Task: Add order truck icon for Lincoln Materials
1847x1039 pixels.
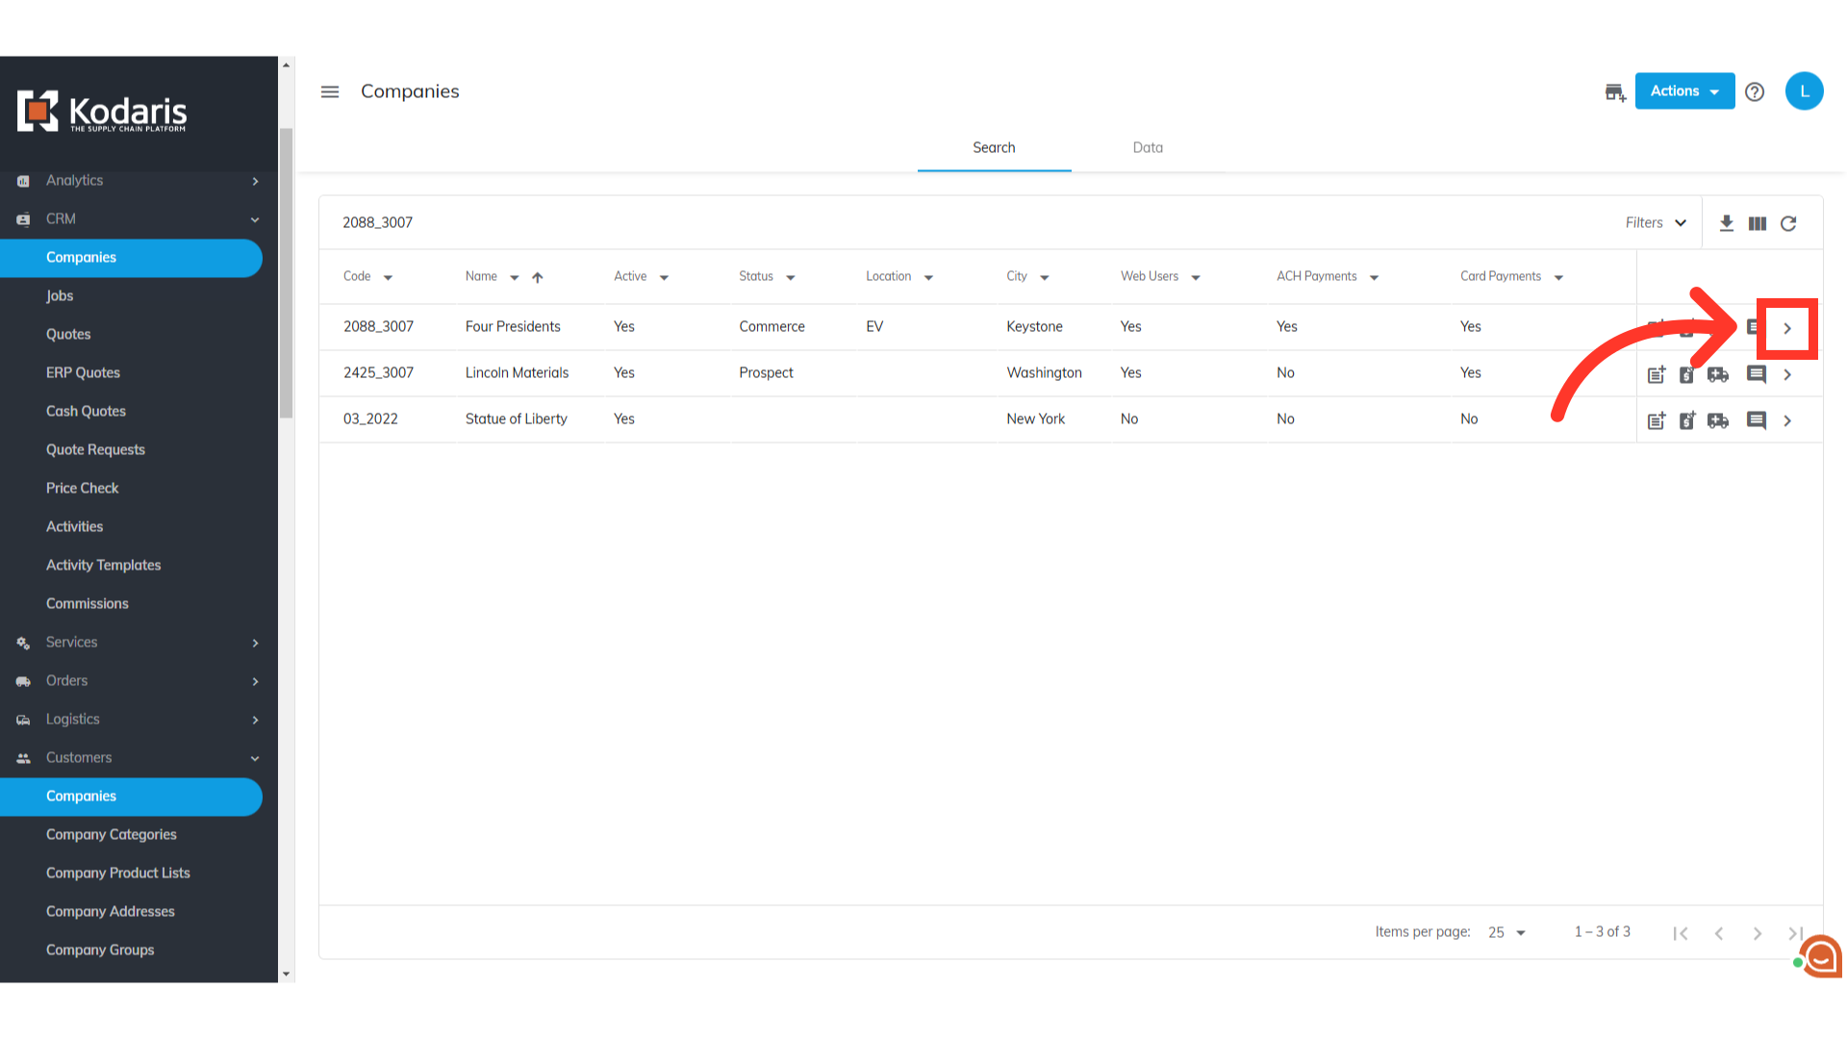Action: 1718,374
